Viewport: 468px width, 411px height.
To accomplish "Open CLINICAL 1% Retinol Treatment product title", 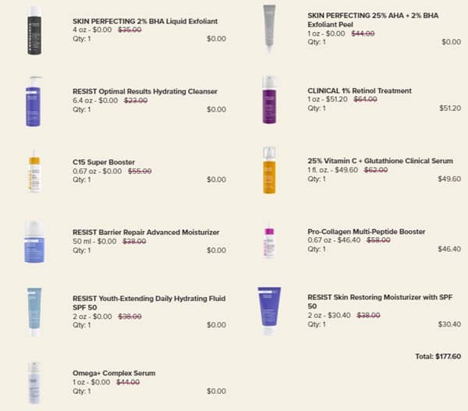I will [359, 90].
